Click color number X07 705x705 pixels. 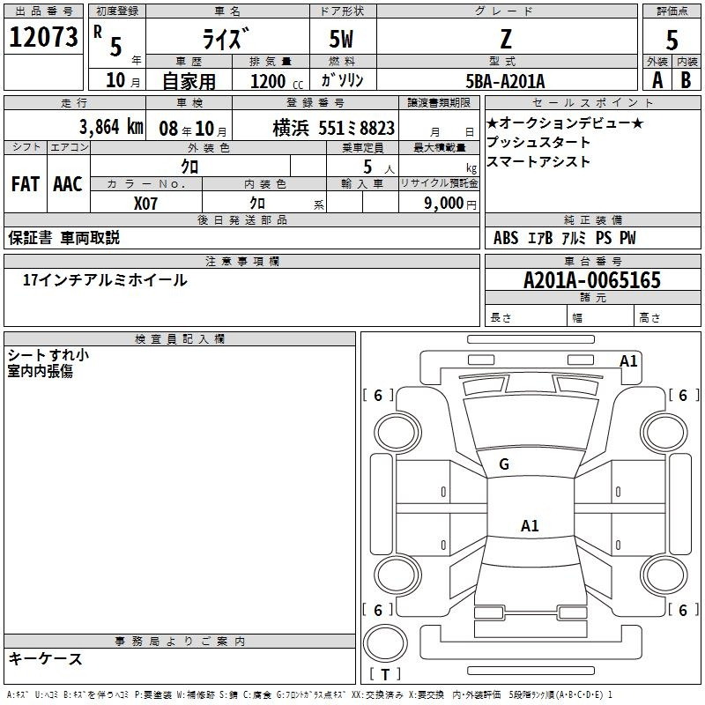(145, 204)
